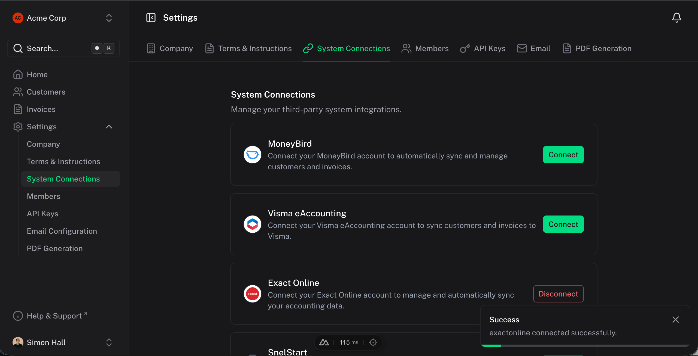
Task: Click the Members tab people icon
Action: (406, 48)
